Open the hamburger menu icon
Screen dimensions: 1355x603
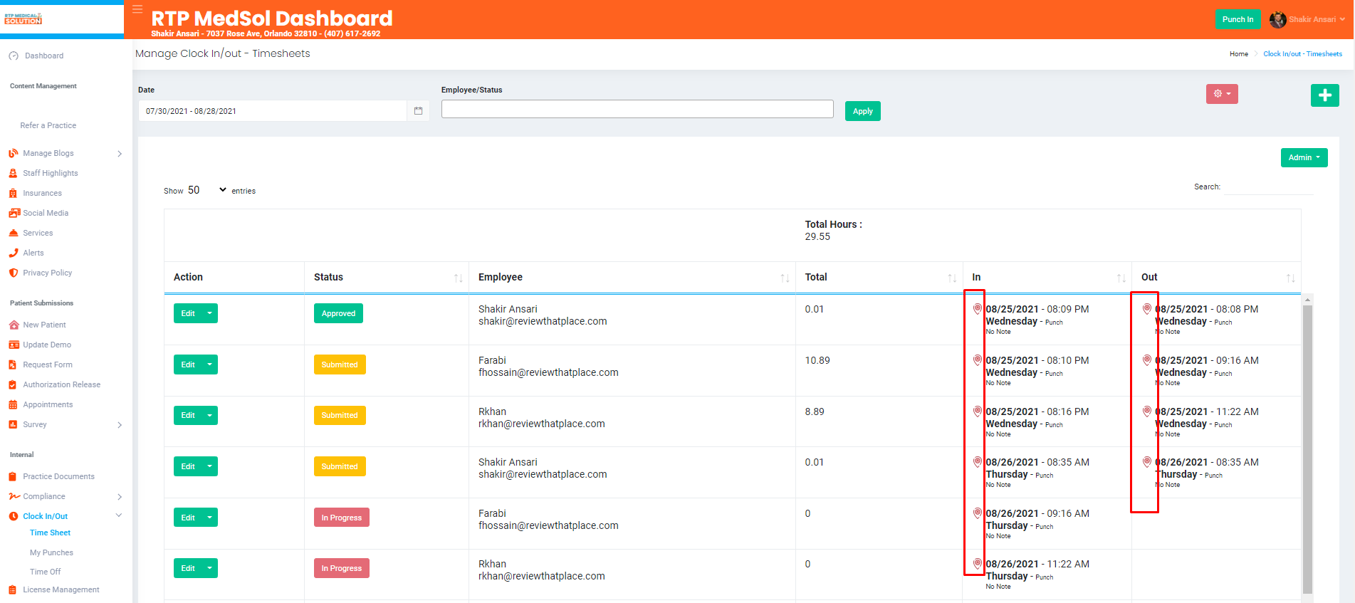tap(137, 9)
